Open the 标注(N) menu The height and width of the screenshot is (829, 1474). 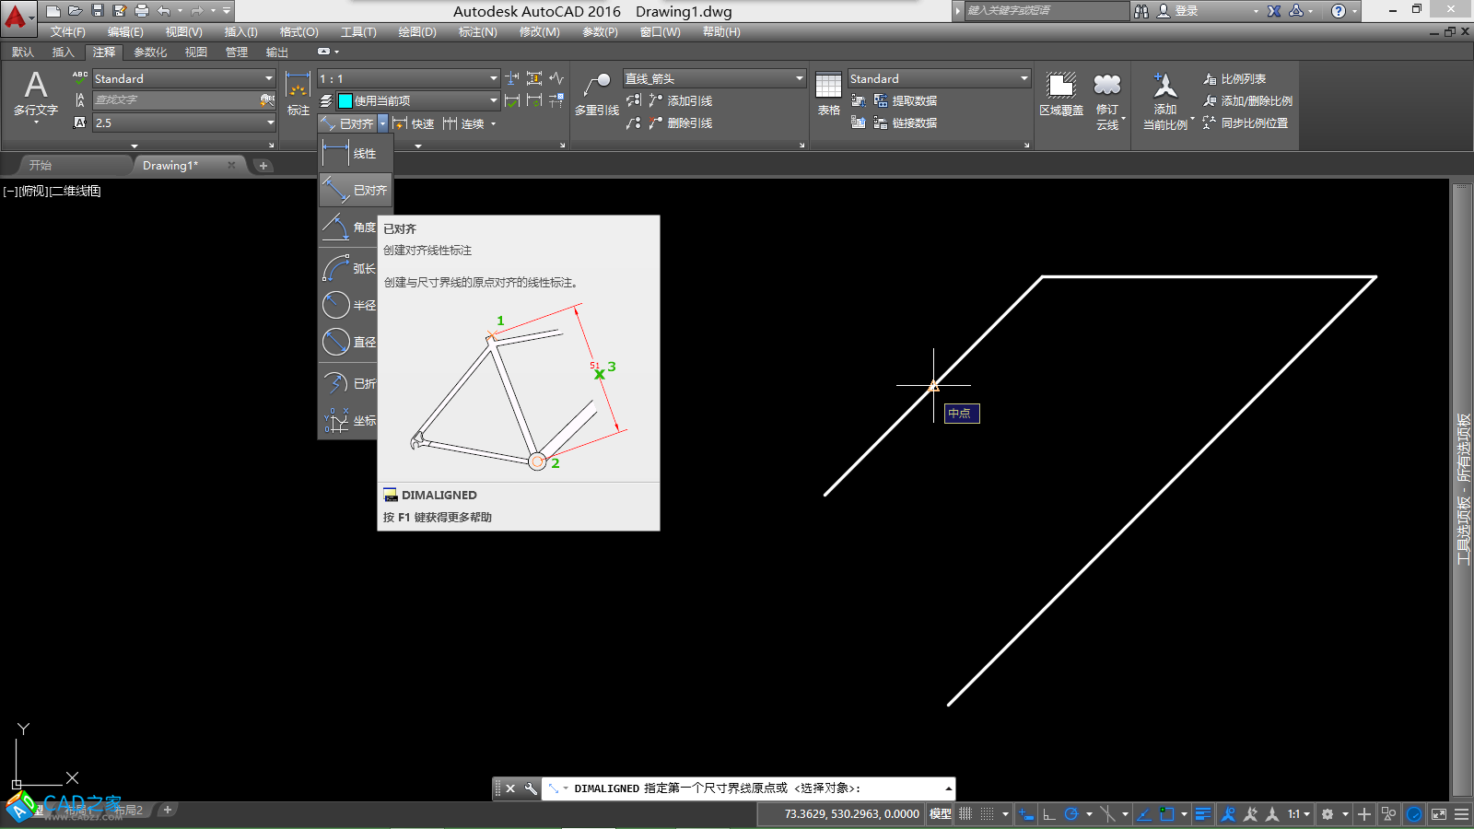point(477,32)
